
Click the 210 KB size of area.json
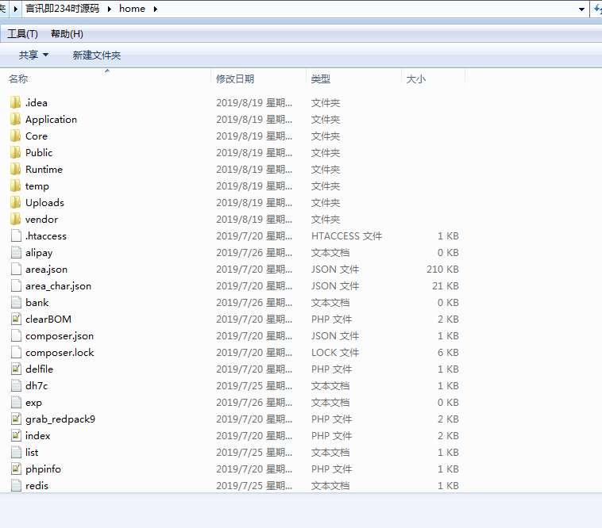[442, 270]
